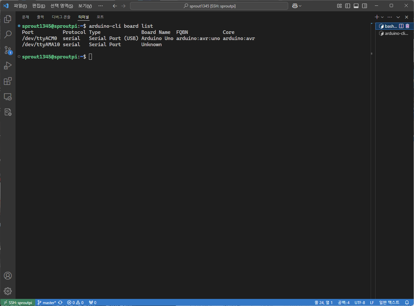Screen dimensions: 414x306
Task: Click the master* branch in status bar
Action: [x=47, y=302]
